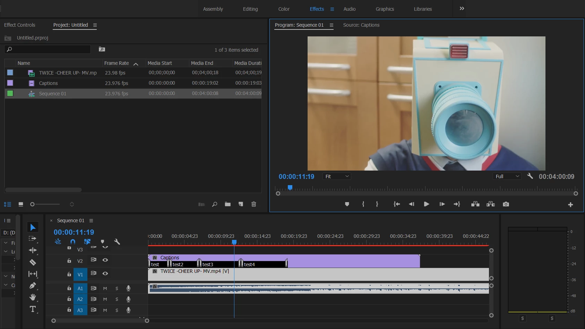Open Program monitor settings wrench
Viewport: 585px width, 329px height.
(x=530, y=176)
